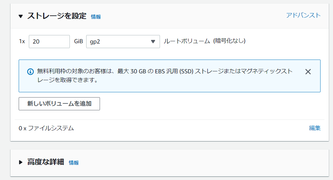
Task: Click 新しいボリュームを追加 button
Action: coord(59,104)
